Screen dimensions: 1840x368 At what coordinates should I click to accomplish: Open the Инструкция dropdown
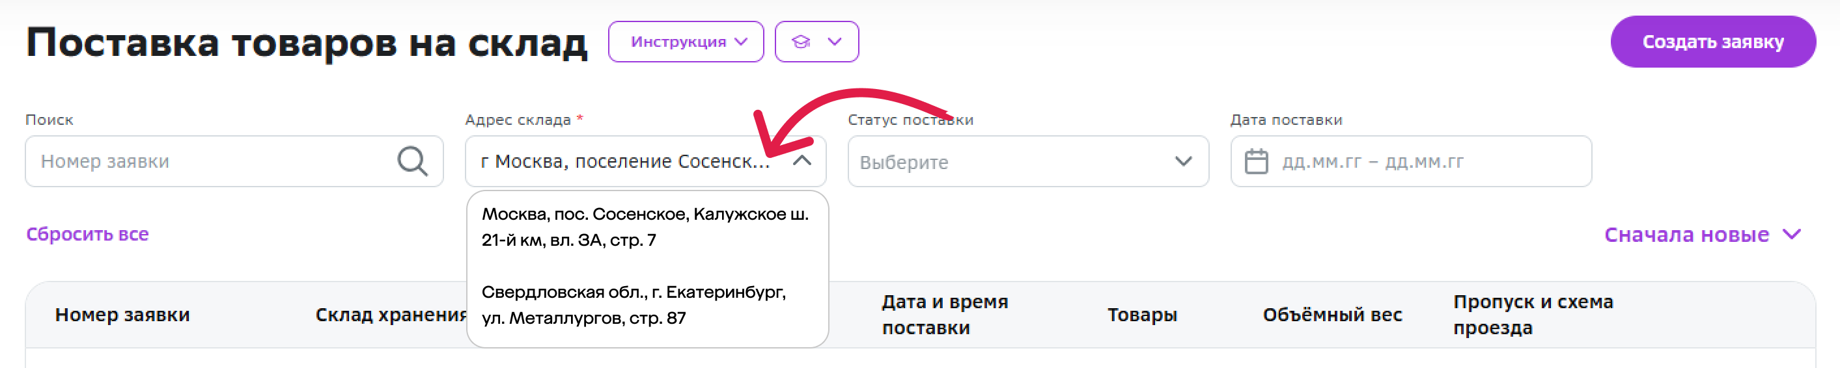[x=686, y=42]
